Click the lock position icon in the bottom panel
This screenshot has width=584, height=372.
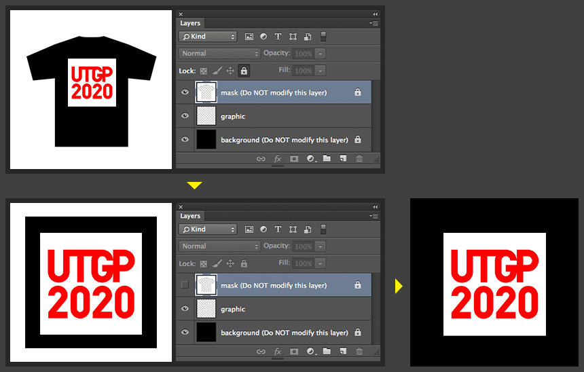click(231, 263)
